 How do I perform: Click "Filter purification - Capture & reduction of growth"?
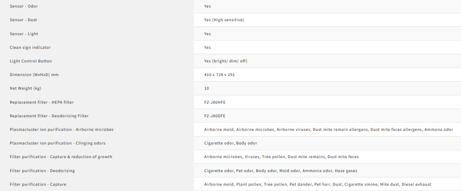click(x=61, y=157)
